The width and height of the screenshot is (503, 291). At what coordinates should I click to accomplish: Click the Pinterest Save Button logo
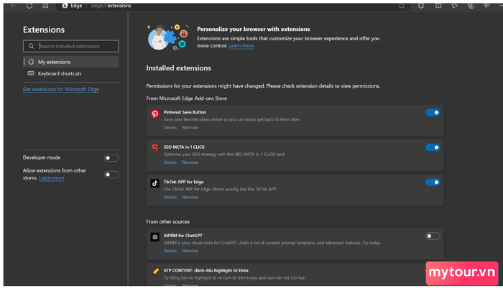[155, 114]
